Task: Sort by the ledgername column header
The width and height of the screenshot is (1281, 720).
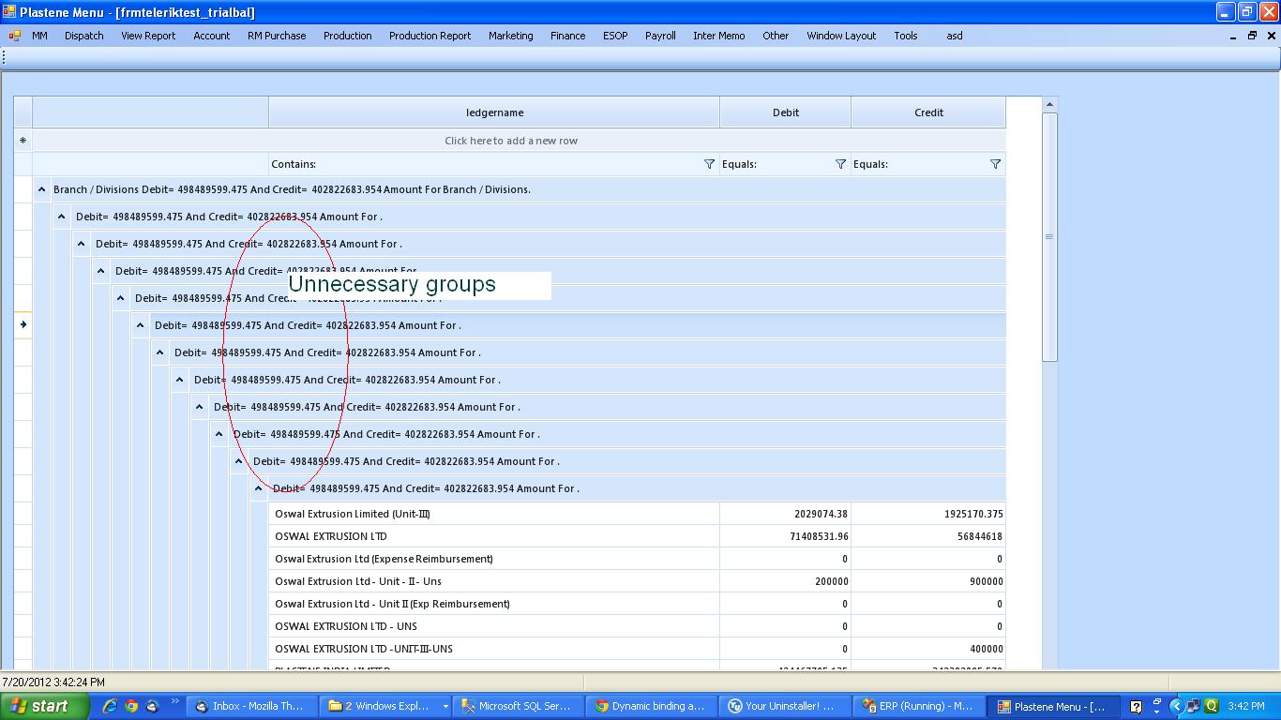Action: pos(494,112)
